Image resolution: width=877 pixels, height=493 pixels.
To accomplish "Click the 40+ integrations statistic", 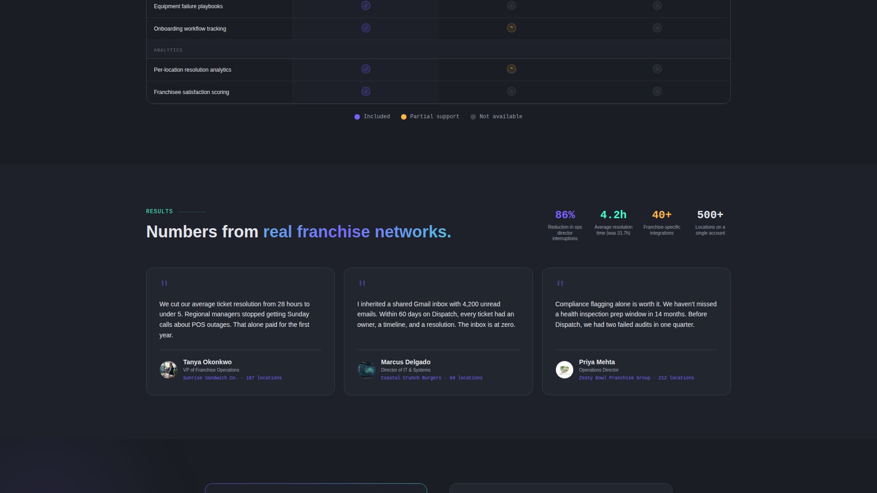I will coord(662,215).
